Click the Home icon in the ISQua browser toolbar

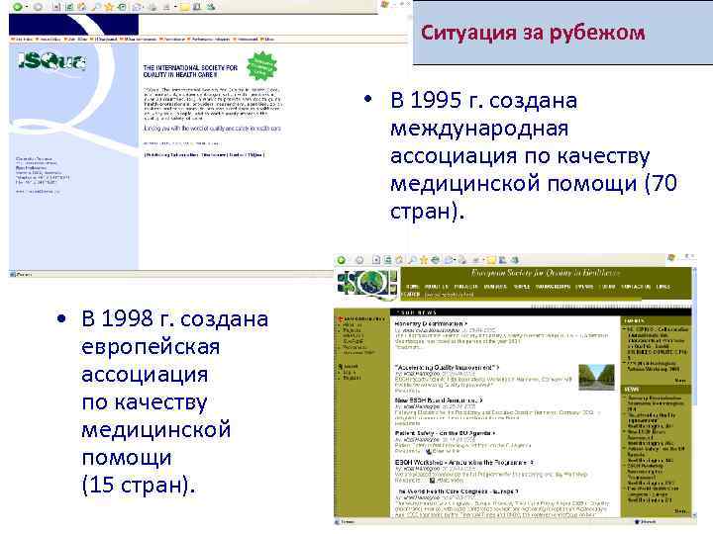point(81,7)
